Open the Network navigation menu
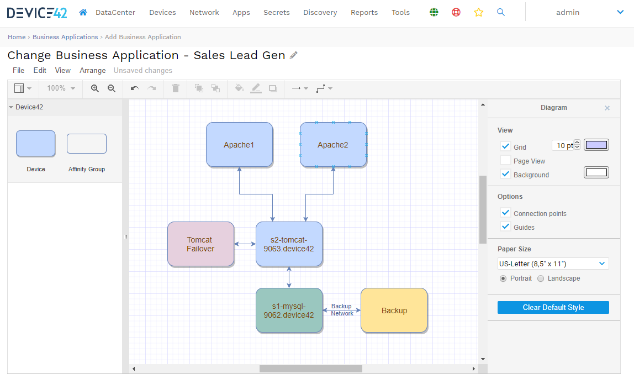 pyautogui.click(x=204, y=13)
